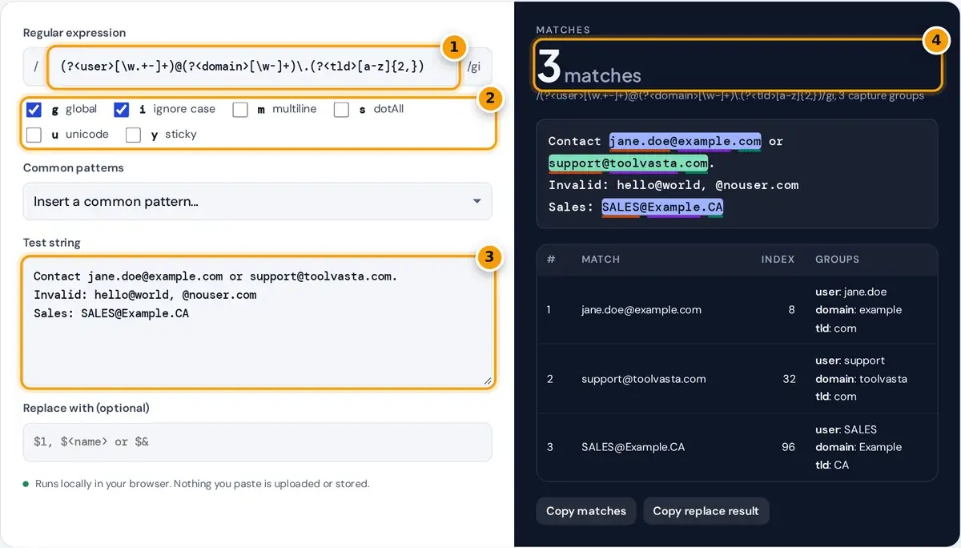The image size is (961, 548).
Task: Click the 'Runs locally in your browser' notice
Action: (202, 484)
